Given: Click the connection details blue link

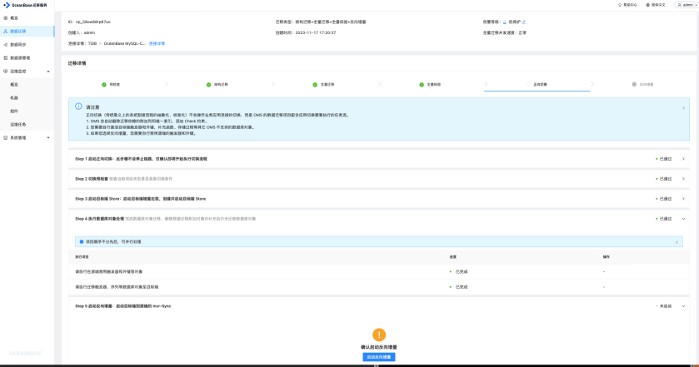Looking at the screenshot, I should pos(157,43).
